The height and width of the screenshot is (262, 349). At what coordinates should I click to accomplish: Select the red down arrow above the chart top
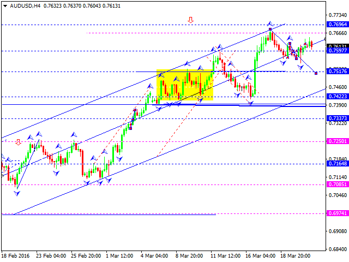(190, 20)
